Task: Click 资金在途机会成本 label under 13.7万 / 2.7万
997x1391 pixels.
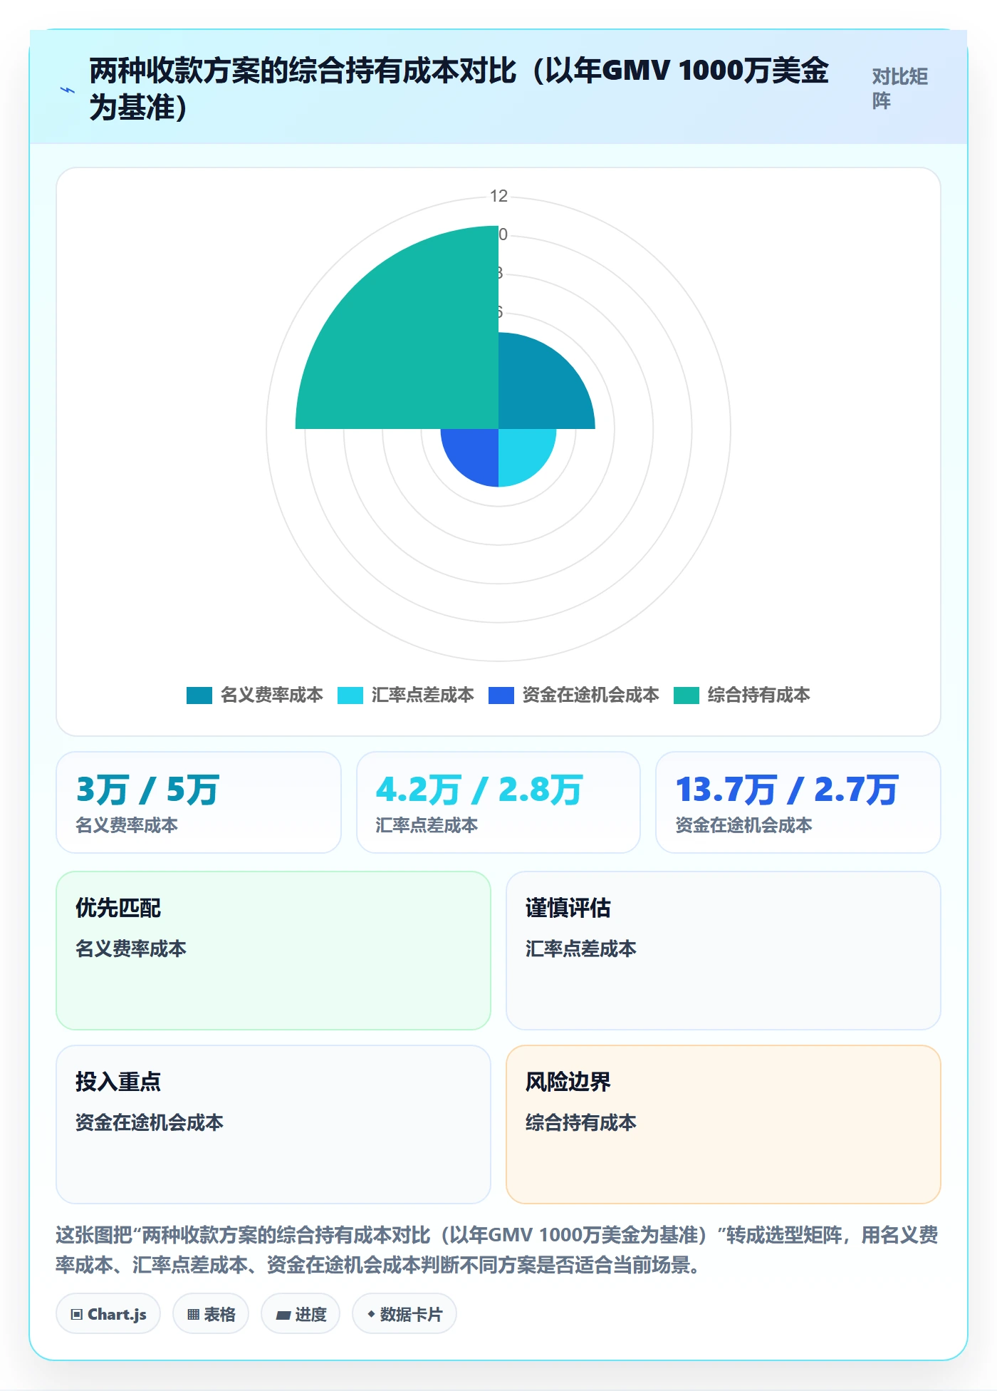Action: tap(743, 825)
